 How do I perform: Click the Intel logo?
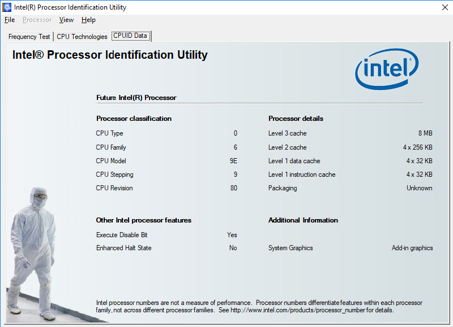click(x=387, y=69)
